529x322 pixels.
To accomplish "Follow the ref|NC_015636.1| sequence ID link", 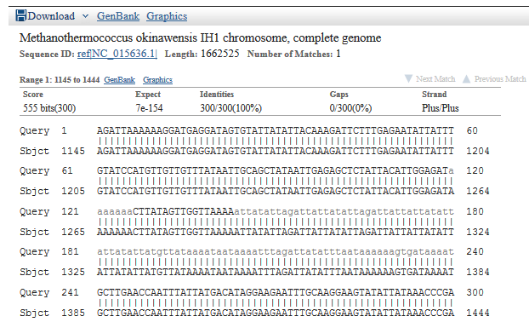I will pyautogui.click(x=117, y=54).
